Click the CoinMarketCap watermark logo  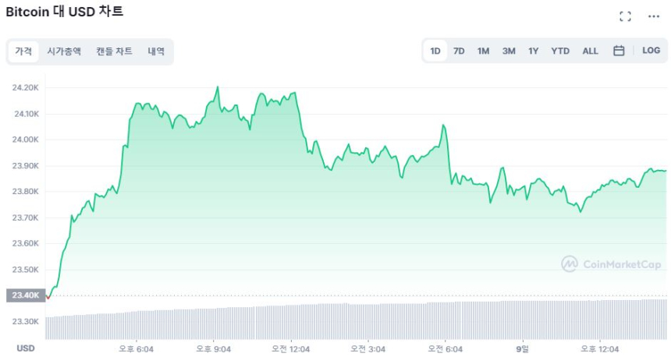[611, 264]
